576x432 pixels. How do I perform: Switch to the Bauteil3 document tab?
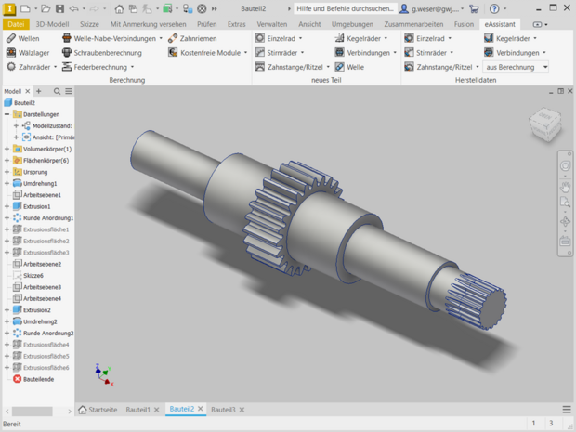click(223, 410)
